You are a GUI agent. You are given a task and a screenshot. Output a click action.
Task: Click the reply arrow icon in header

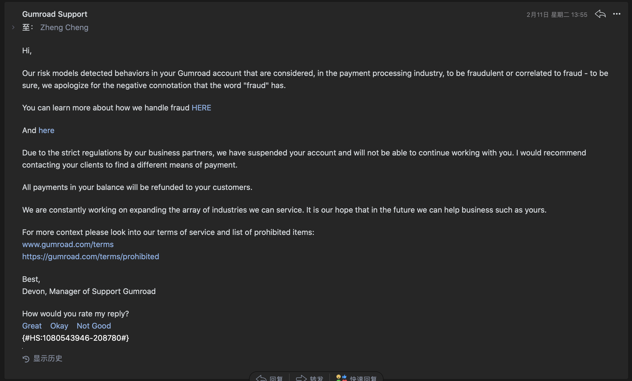[600, 14]
